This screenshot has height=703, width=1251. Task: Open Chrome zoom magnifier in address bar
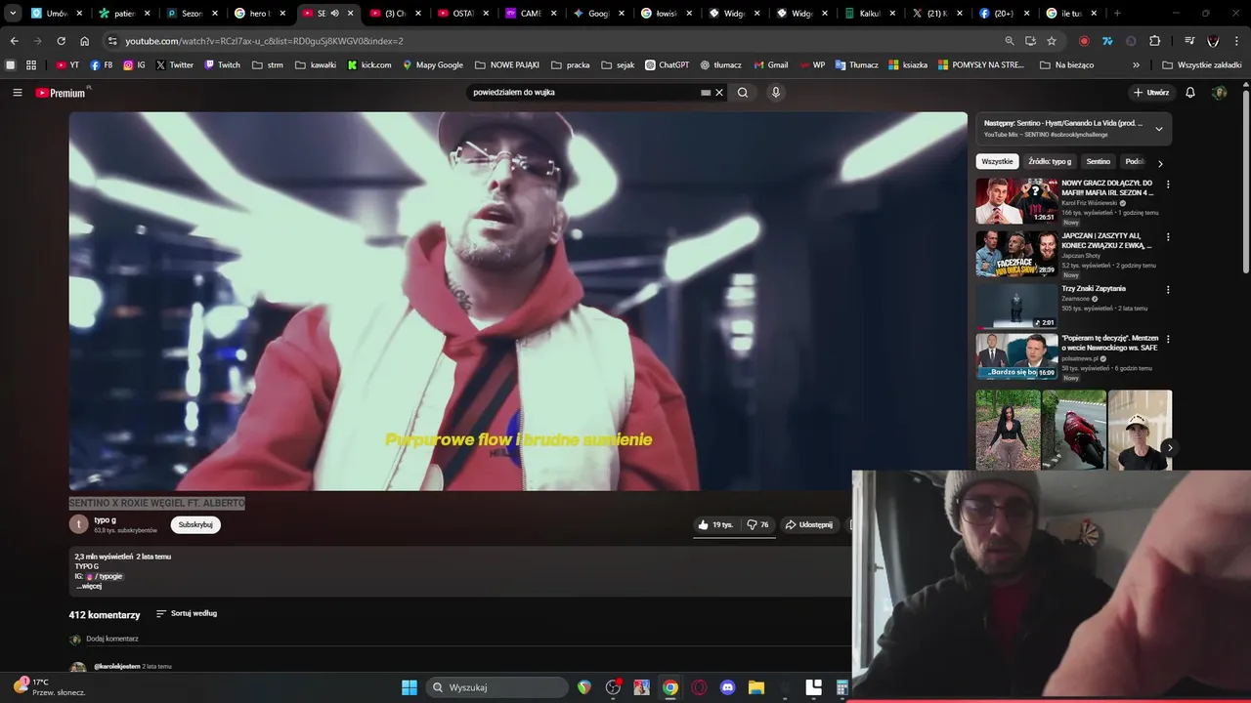pyautogui.click(x=1010, y=41)
